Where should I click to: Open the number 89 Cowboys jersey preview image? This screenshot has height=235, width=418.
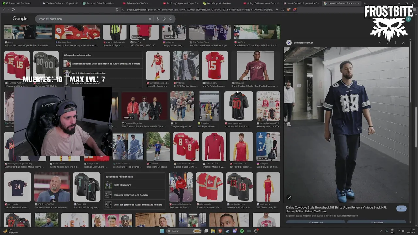(x=346, y=125)
